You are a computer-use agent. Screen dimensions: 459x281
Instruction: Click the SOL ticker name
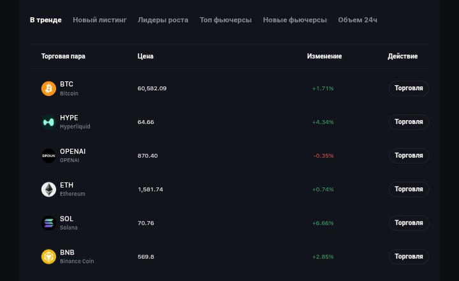pos(67,219)
